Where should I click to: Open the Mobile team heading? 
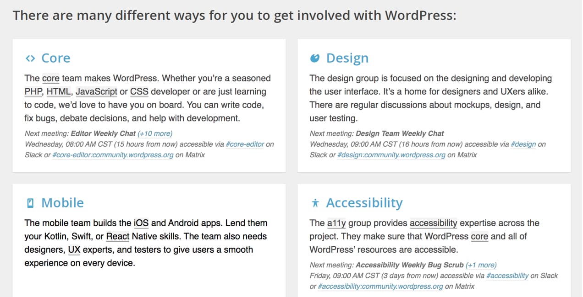click(x=62, y=202)
